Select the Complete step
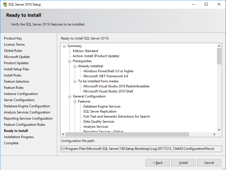The image size is (226, 170). 11,143
